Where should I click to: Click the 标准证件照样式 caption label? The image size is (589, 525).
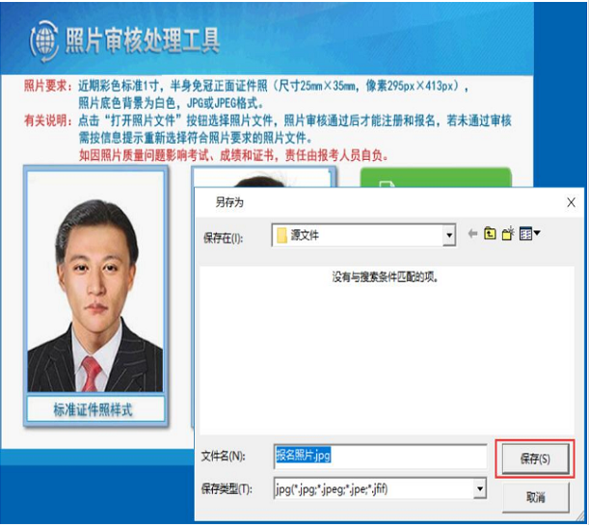coord(93,409)
